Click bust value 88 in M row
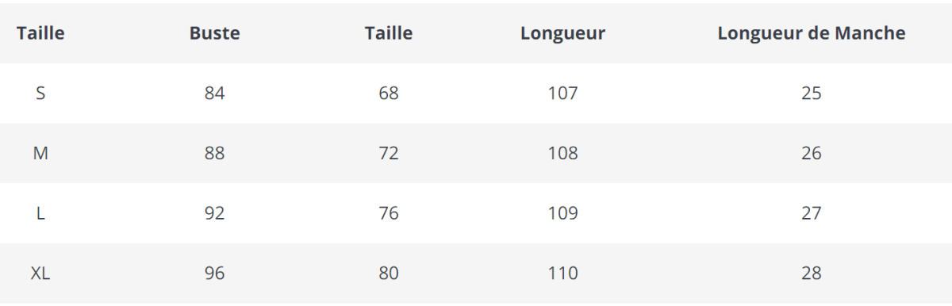Screen dimensions: 952x306 [214, 154]
